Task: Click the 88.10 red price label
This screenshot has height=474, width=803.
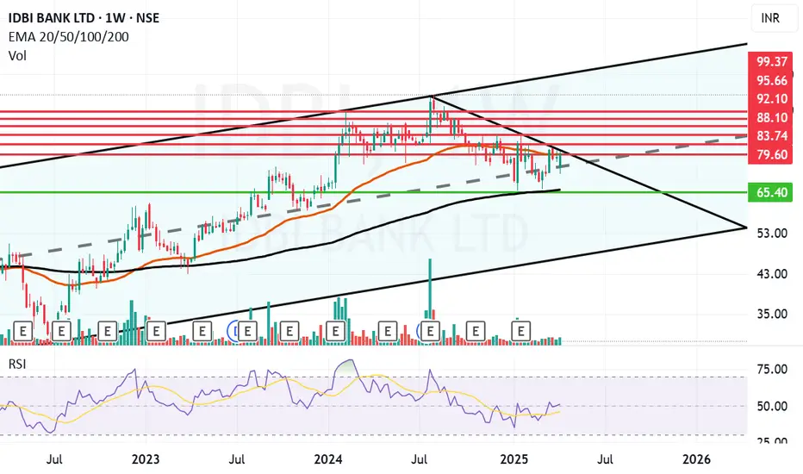Action: click(772, 118)
